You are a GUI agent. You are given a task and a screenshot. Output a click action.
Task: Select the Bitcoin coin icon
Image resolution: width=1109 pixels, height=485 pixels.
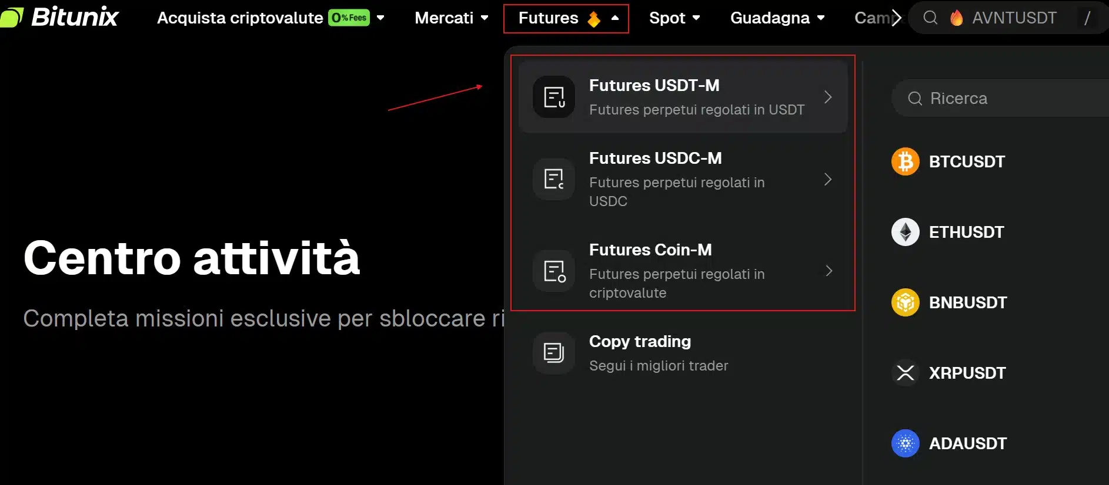905,161
